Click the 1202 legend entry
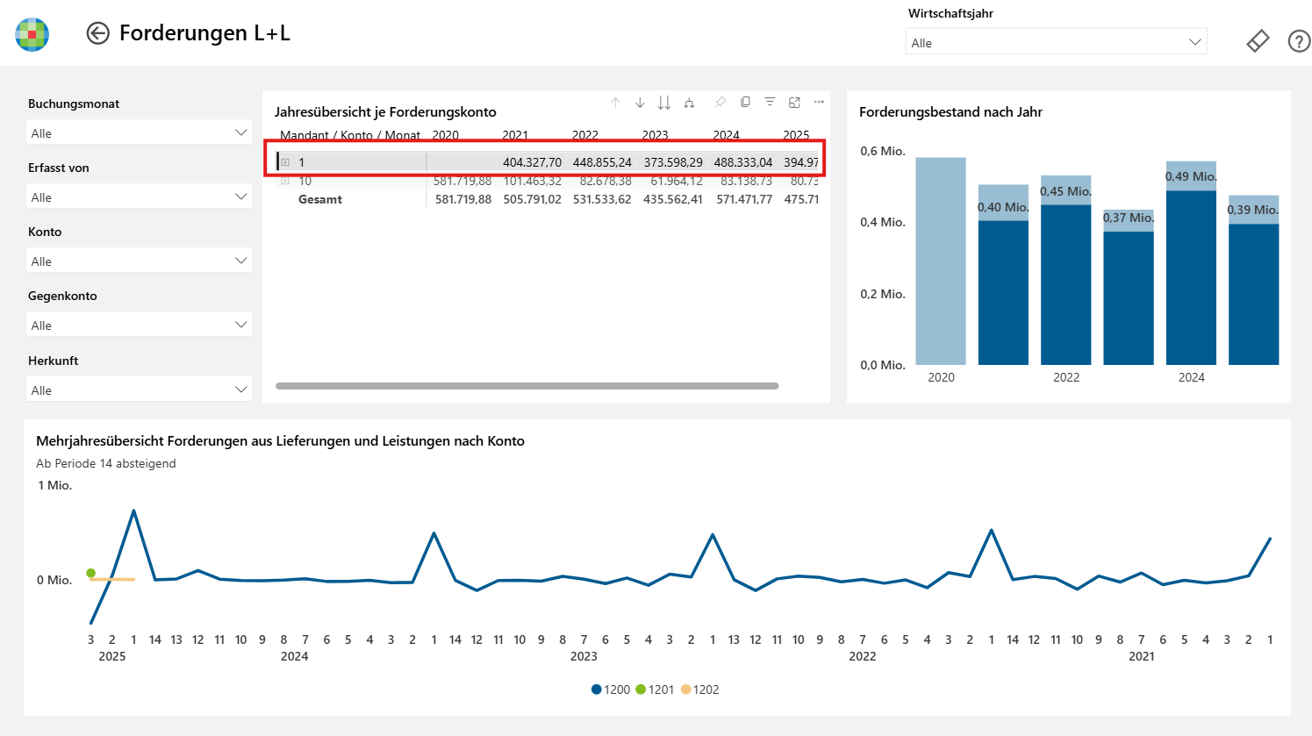Image resolution: width=1312 pixels, height=736 pixels. coord(699,690)
